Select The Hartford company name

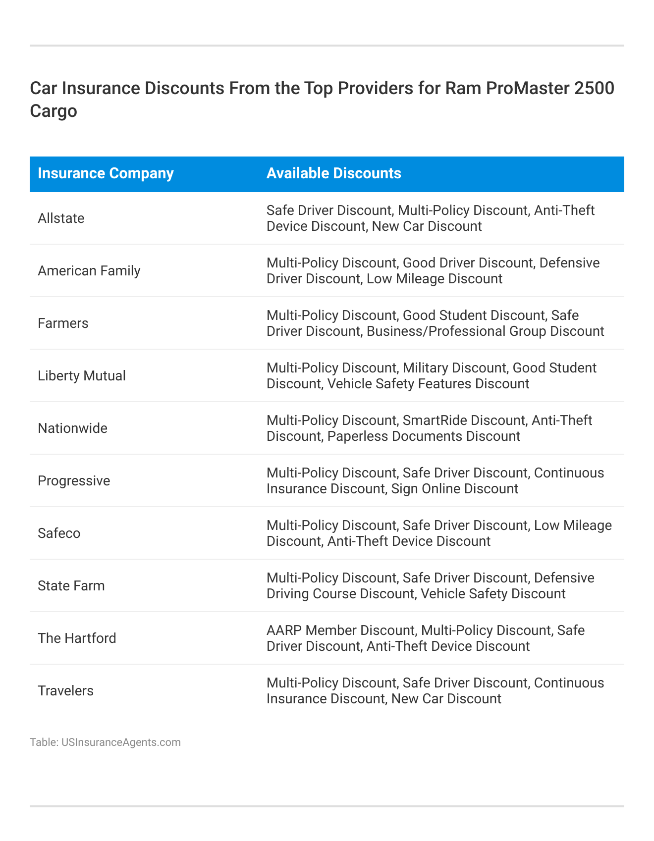[77, 638]
